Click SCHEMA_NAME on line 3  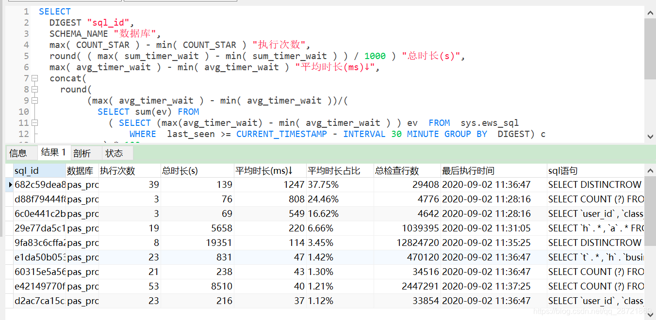(79, 34)
